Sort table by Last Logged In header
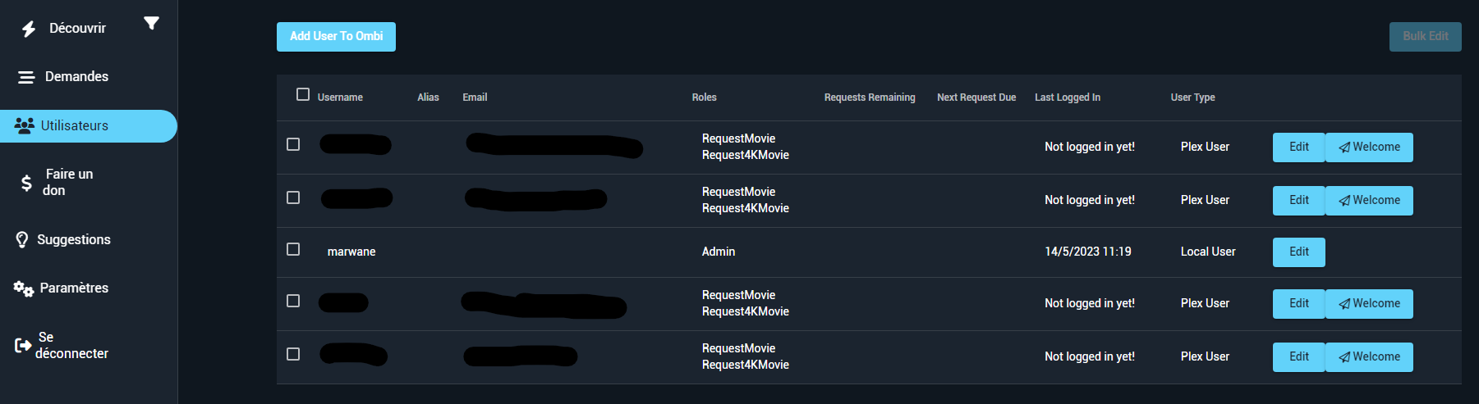Image resolution: width=1479 pixels, height=404 pixels. tap(1067, 98)
